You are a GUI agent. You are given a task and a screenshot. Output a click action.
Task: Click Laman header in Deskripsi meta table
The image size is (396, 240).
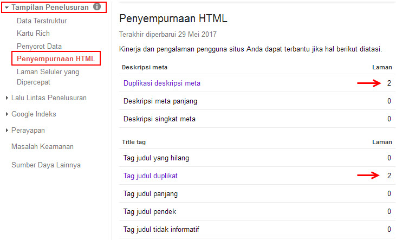382,67
